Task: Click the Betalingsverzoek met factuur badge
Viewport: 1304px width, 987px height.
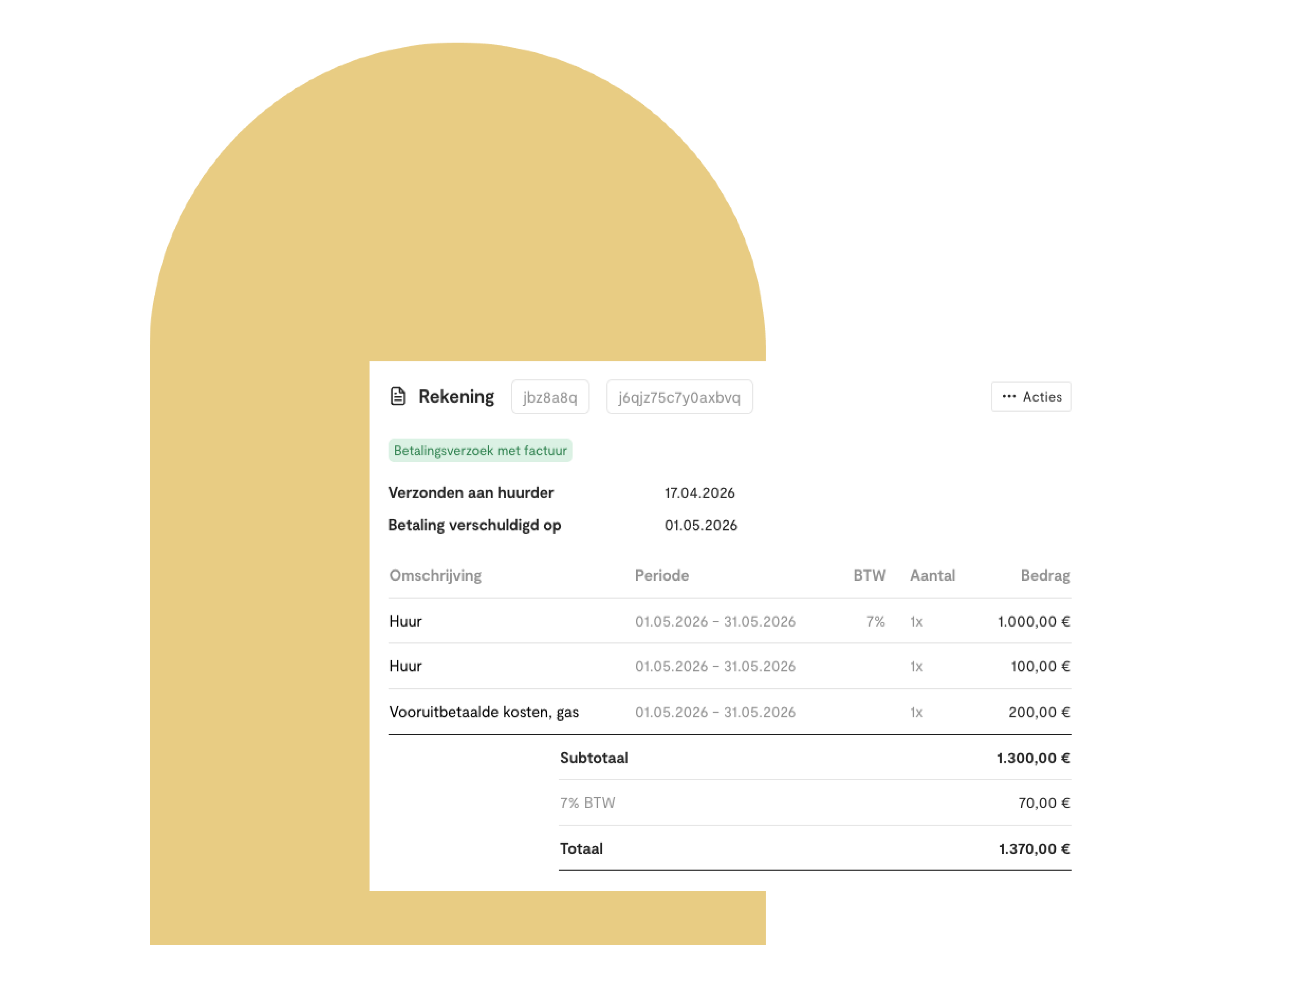Action: 480,451
